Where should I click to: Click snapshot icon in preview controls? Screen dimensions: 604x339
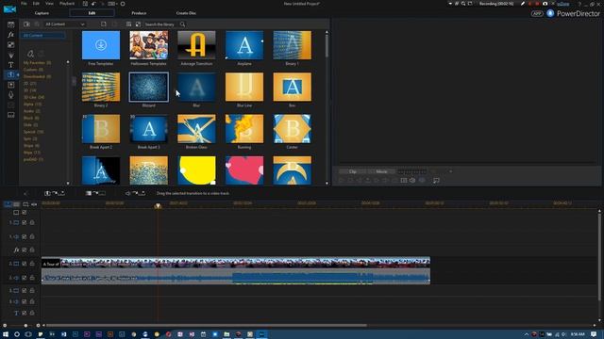click(x=404, y=180)
